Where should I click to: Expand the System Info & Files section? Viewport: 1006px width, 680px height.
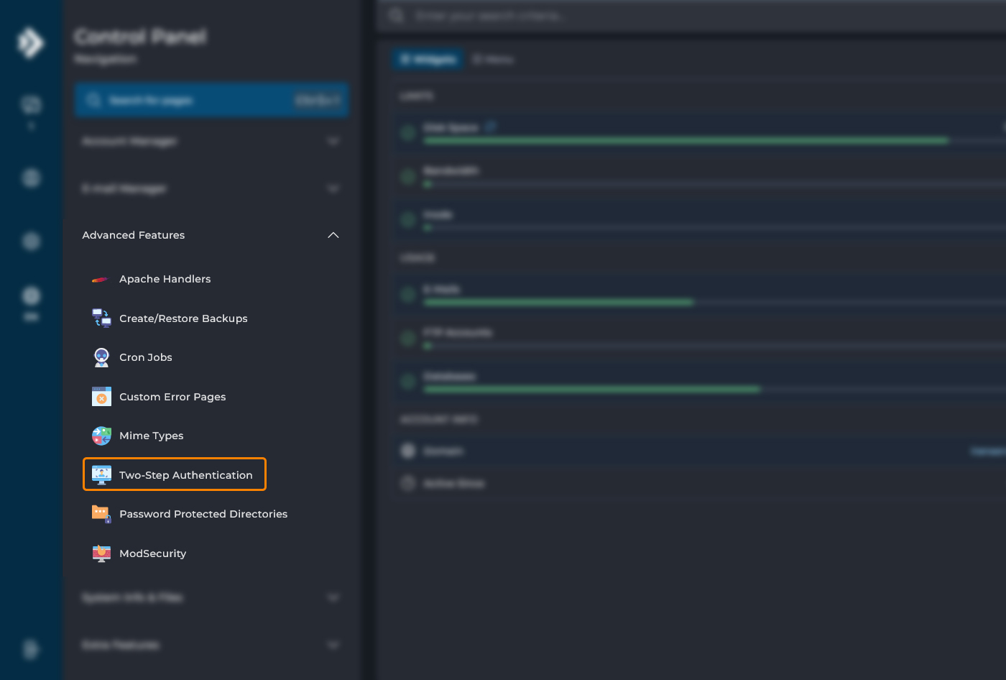tap(333, 597)
